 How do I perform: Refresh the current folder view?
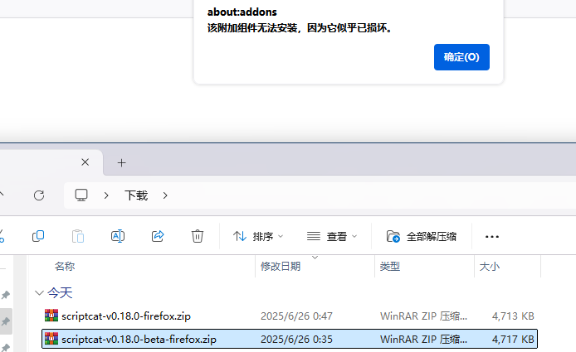(x=38, y=195)
